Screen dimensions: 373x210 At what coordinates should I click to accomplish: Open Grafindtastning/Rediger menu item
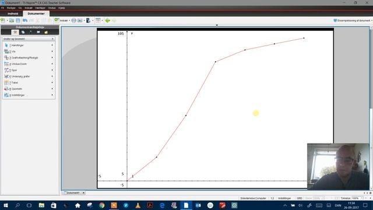click(29, 58)
